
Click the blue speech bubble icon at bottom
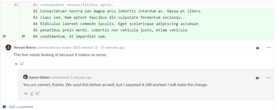[x=4, y=107]
